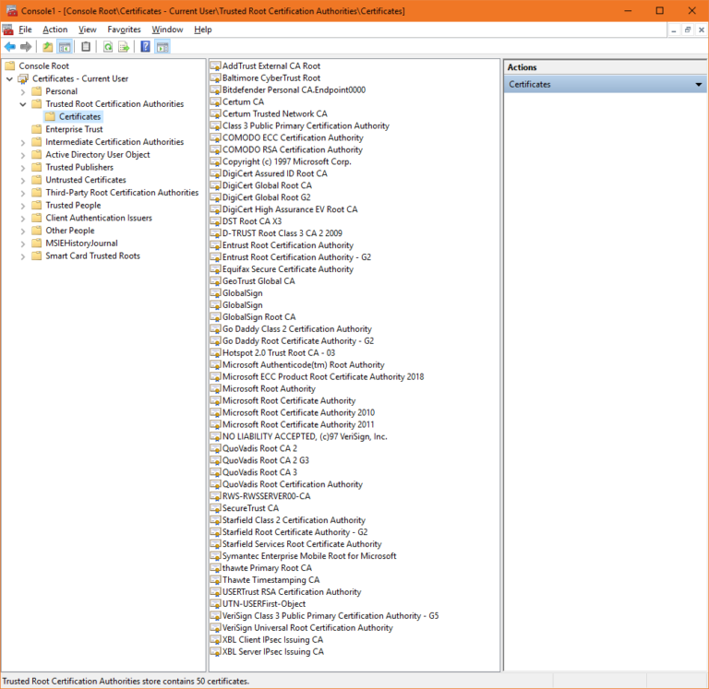This screenshot has height=689, width=709.
Task: Select XBL Client IPsec Issuing CA
Action: 272,640
